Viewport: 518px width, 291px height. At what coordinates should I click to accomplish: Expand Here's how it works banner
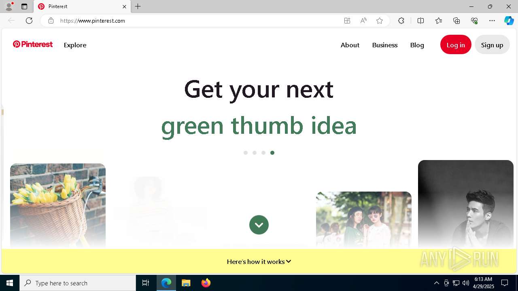pyautogui.click(x=259, y=261)
